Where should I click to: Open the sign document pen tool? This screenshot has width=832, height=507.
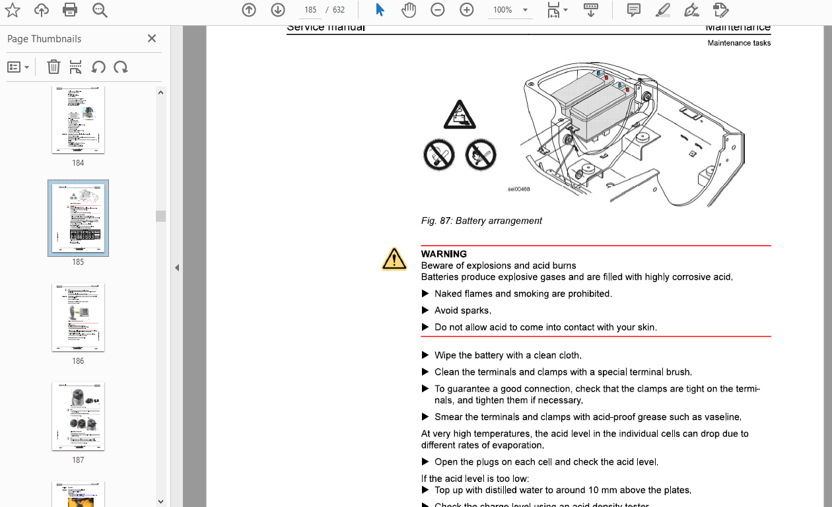(691, 10)
